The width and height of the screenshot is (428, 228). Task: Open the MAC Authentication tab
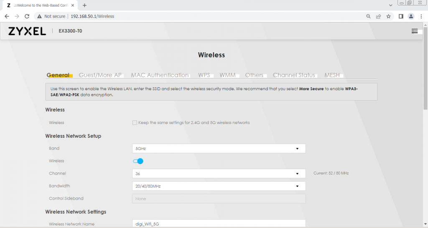(x=160, y=75)
